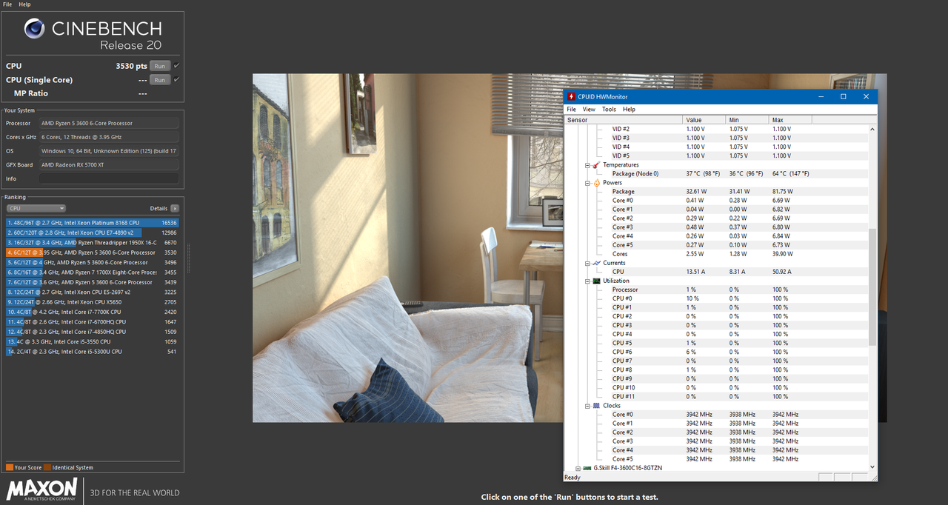The width and height of the screenshot is (948, 505).
Task: Click the Maxon logo at bottom left
Action: (x=41, y=490)
